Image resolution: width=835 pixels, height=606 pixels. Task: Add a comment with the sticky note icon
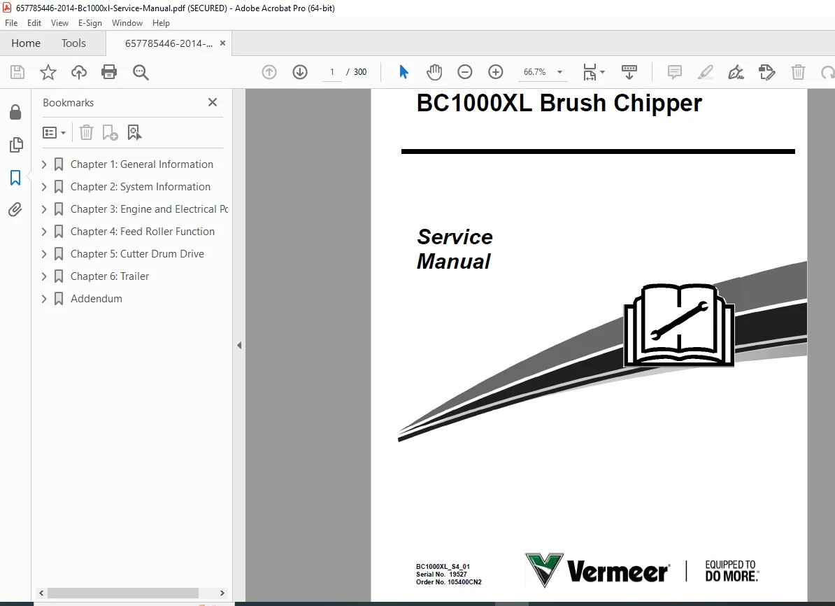tap(675, 72)
